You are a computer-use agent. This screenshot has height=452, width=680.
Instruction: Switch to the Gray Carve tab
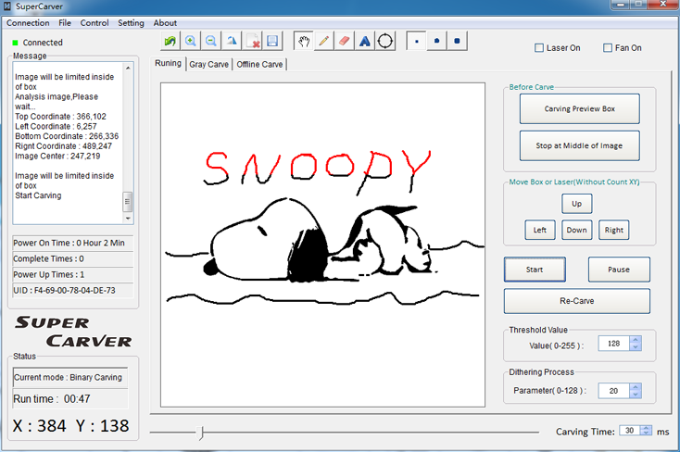pos(208,64)
